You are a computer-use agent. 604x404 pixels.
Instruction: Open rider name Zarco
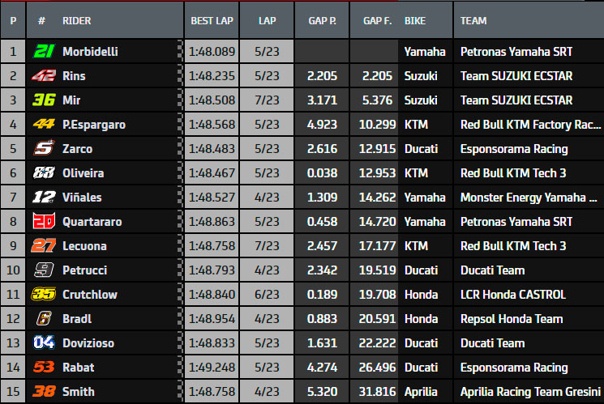pyautogui.click(x=78, y=148)
